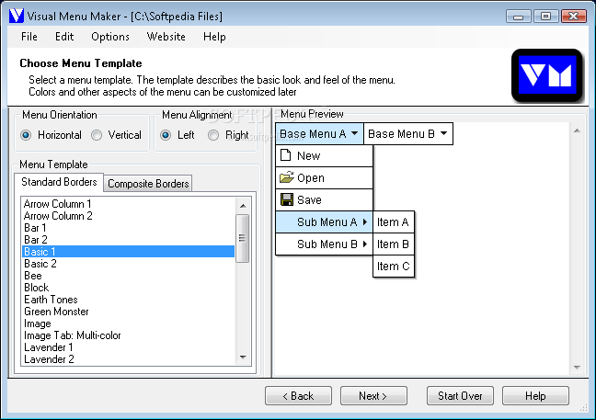
Task: Click Item A in preview submenu
Action: 394,222
